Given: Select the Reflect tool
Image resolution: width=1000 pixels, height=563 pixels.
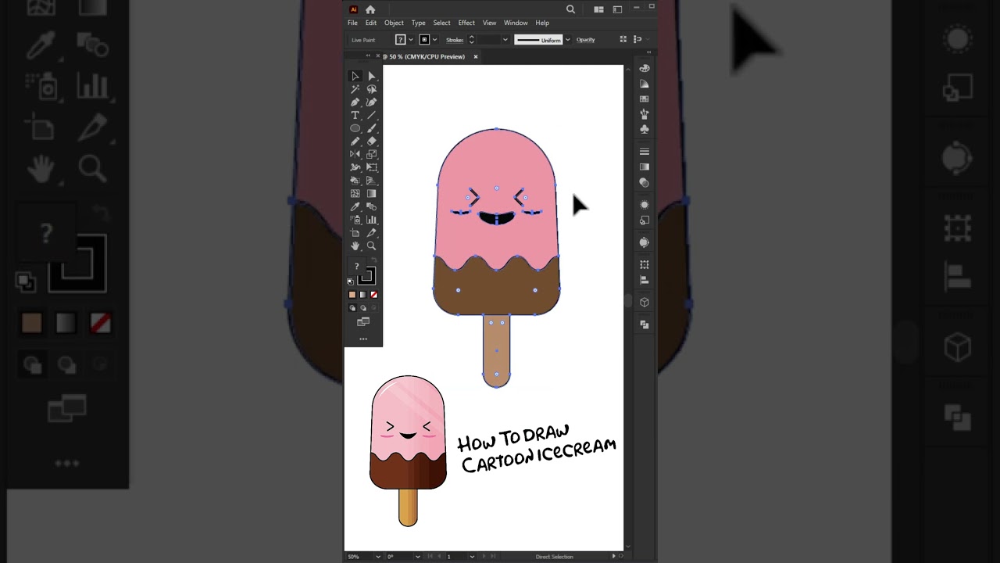Looking at the screenshot, I should tap(355, 154).
